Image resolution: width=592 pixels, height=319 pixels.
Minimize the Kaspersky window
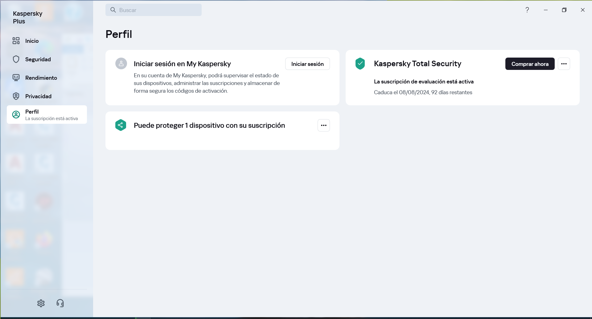(546, 10)
